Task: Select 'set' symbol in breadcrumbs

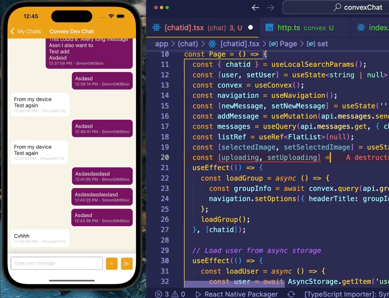Action: 322,44
